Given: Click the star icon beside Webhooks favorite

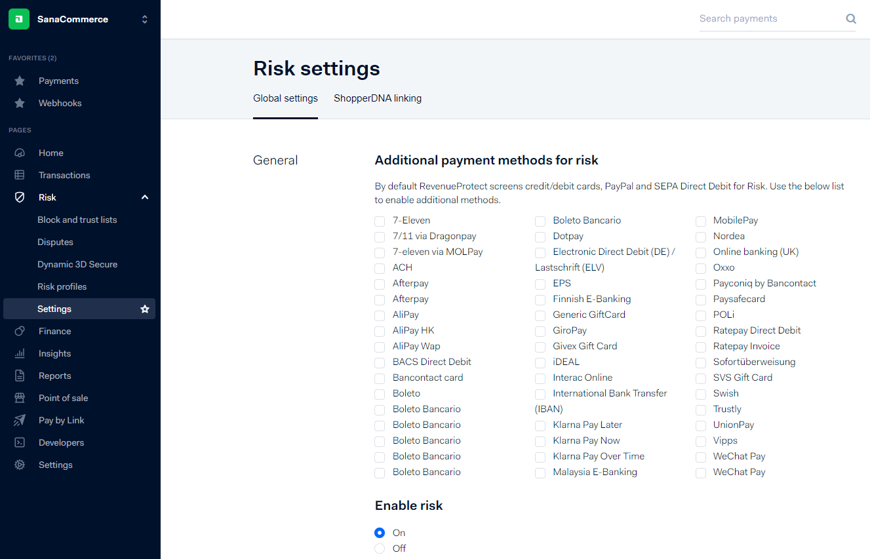Looking at the screenshot, I should [x=20, y=103].
